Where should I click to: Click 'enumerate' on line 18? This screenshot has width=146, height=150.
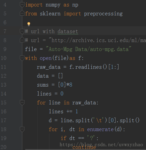(x=100, y=129)
